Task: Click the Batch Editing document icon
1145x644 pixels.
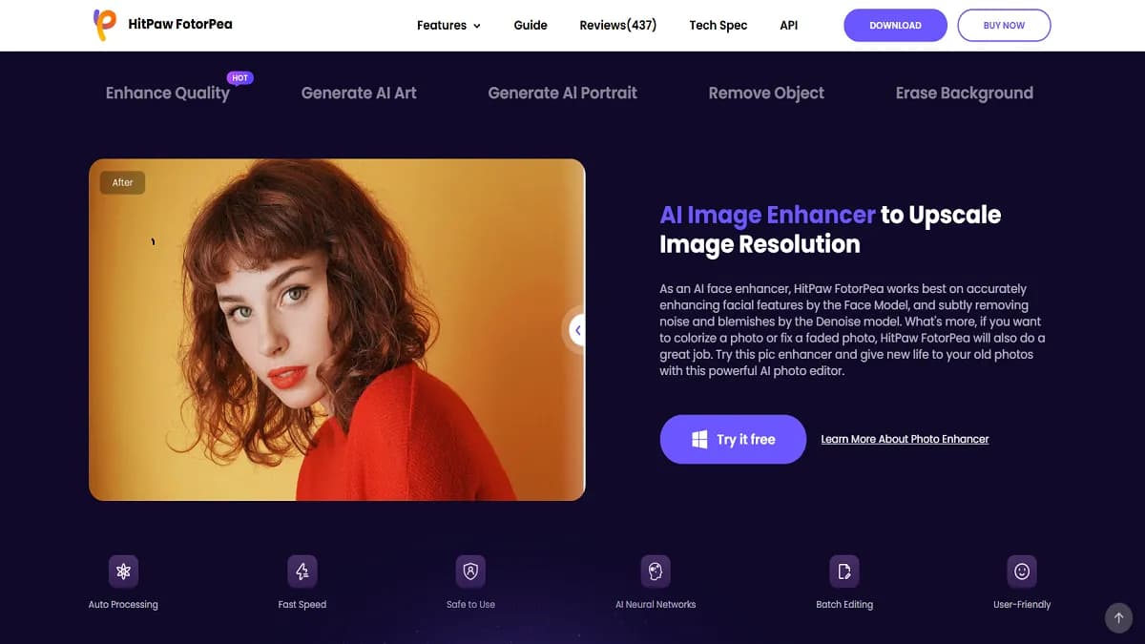Action: tap(844, 571)
